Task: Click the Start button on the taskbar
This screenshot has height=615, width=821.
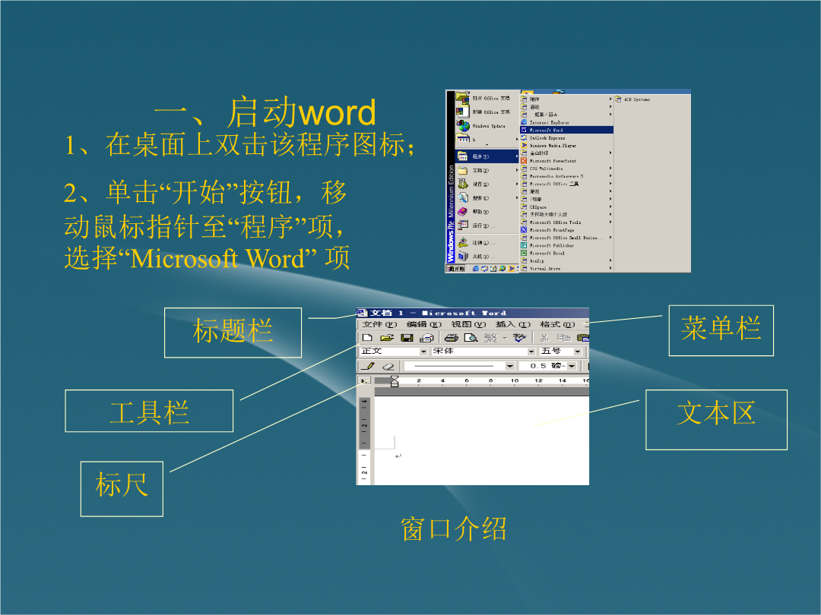Action: (x=455, y=268)
